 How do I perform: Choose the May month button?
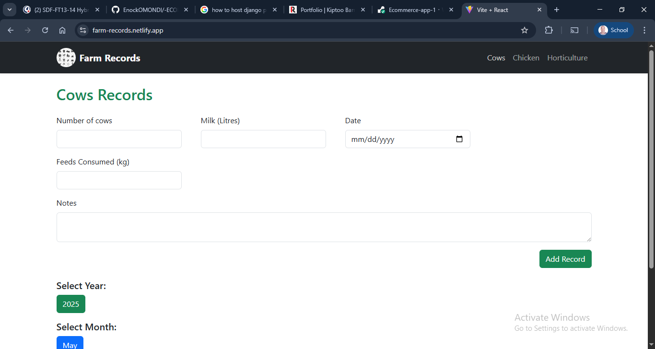click(70, 343)
